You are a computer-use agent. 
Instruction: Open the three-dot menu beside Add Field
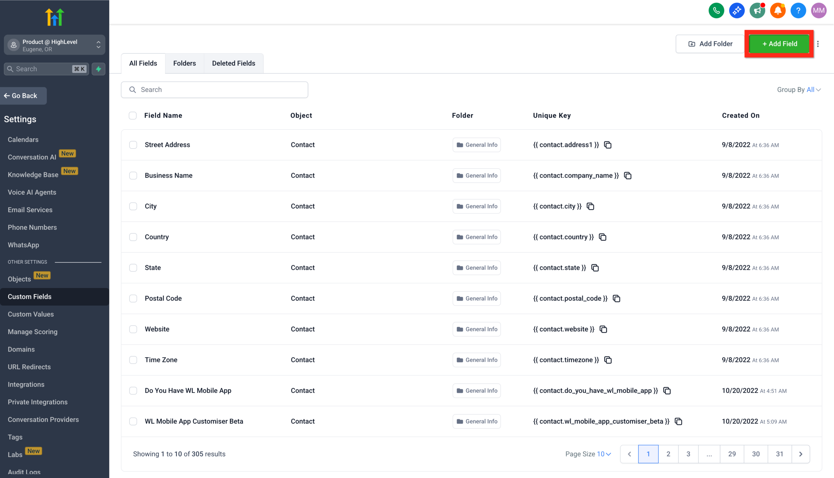pyautogui.click(x=818, y=44)
